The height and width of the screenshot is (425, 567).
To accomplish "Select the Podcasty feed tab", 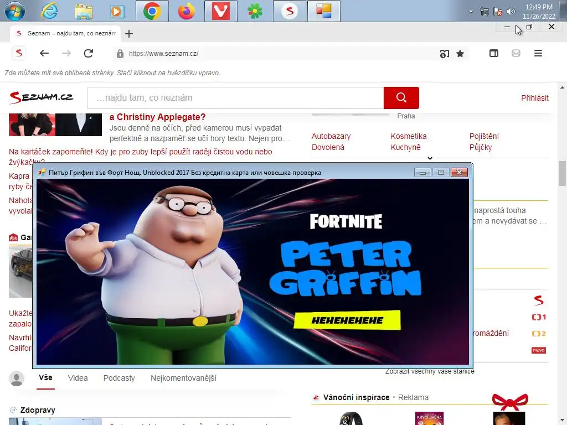I will (119, 378).
